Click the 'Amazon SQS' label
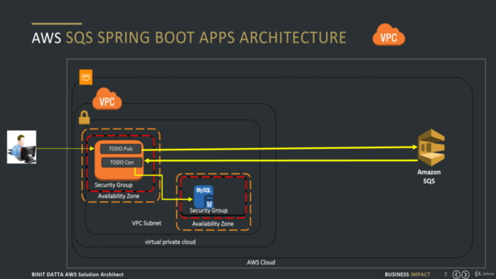The height and width of the screenshot is (279, 496). pos(429,177)
